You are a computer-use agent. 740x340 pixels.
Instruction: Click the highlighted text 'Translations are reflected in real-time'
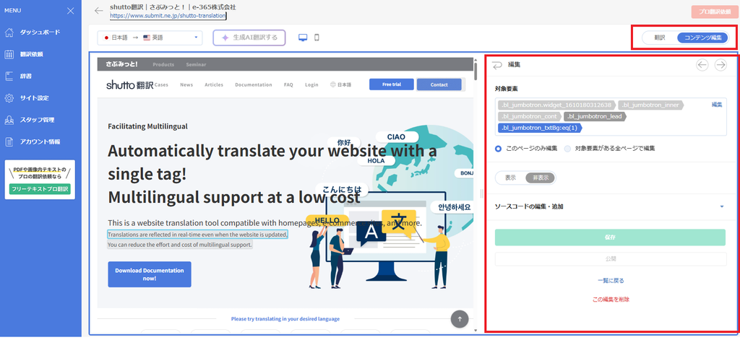198,235
